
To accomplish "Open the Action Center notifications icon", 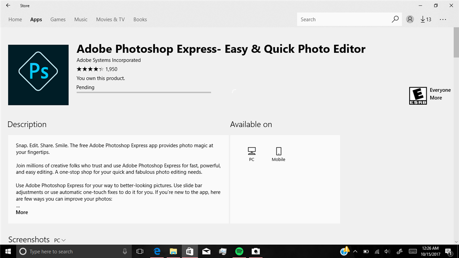I will (449, 252).
